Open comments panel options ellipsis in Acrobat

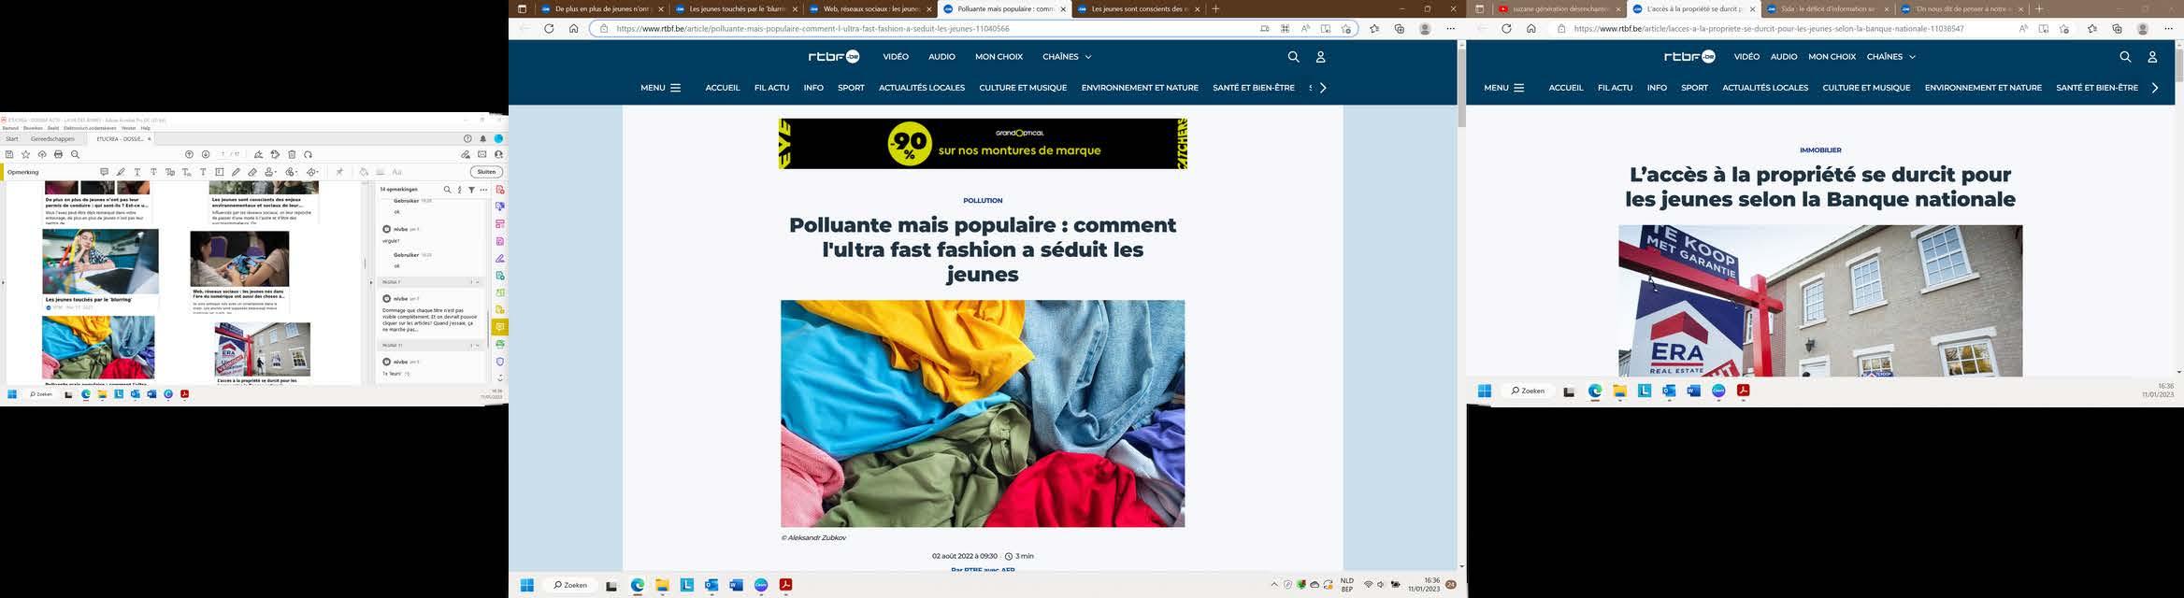coord(483,190)
